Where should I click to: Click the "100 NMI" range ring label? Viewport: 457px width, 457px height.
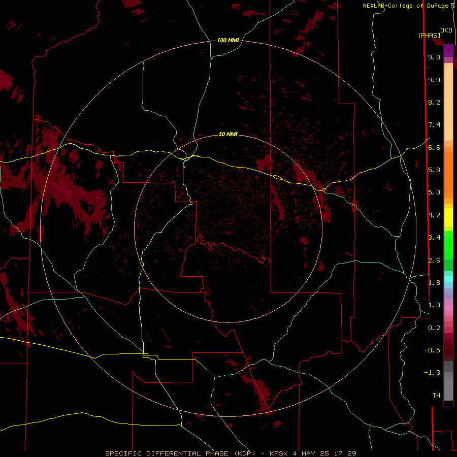tap(228, 40)
